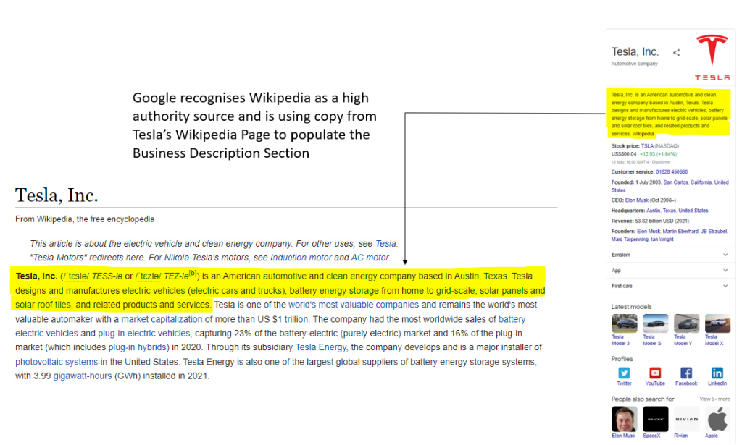This screenshot has height=445, width=742.
Task: Click the 'Automotive company' subtitle
Action: (635, 64)
